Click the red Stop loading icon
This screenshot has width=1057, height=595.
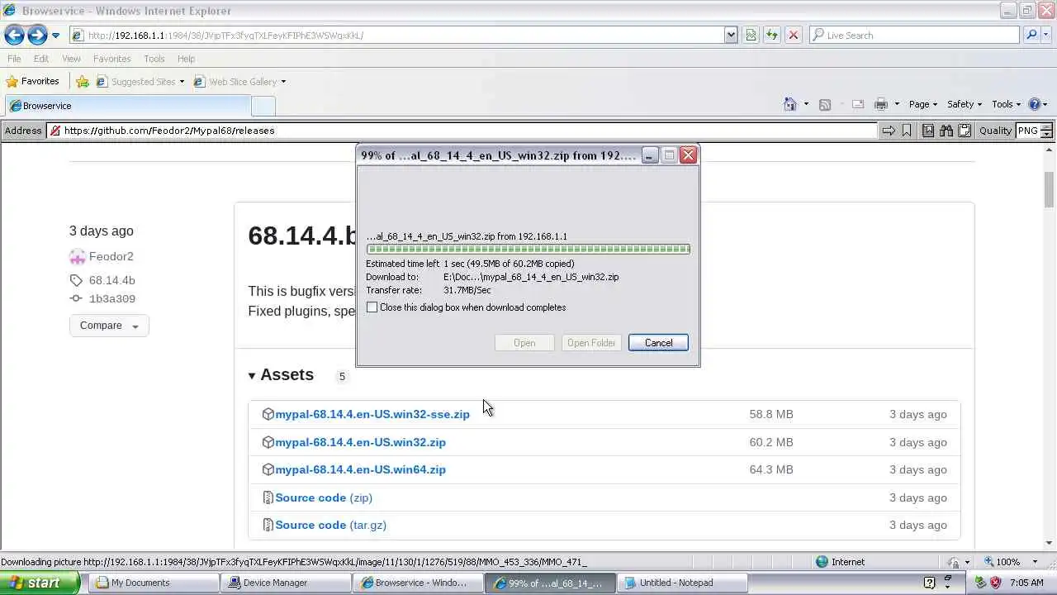coord(793,35)
